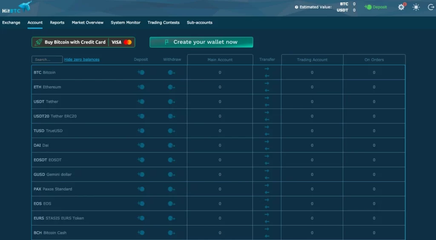Click PAX transfer left arrow

[267, 192]
